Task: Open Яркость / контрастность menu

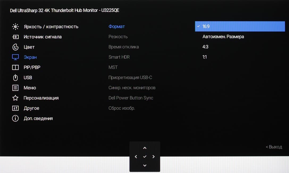Action: click(x=51, y=27)
